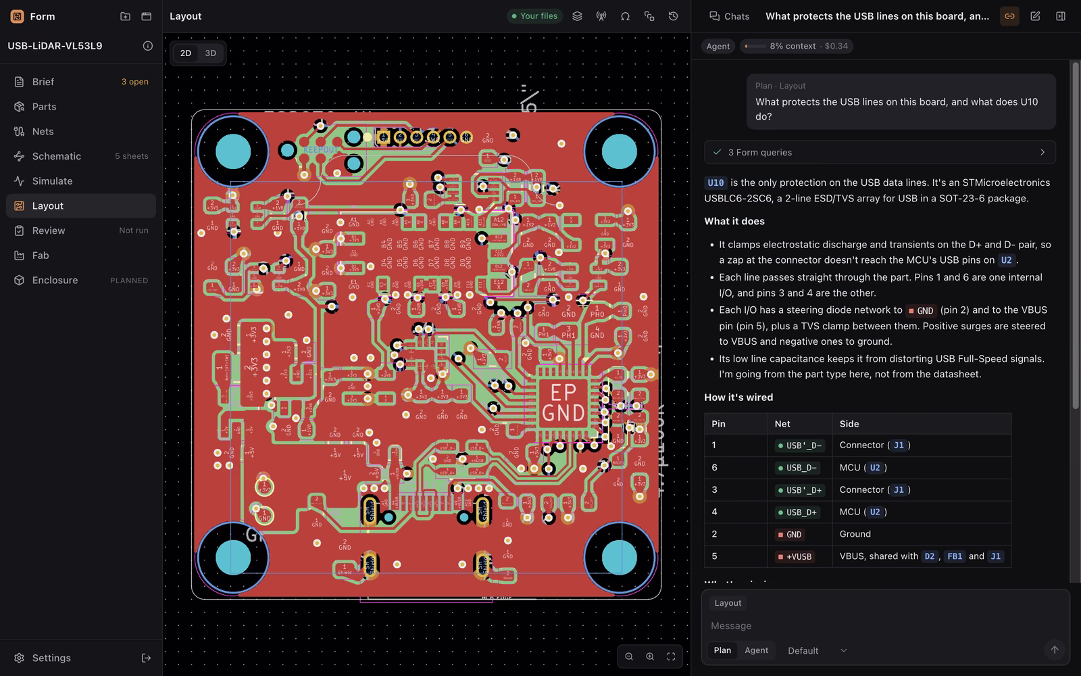Switch the layout view to 3D

(210, 53)
